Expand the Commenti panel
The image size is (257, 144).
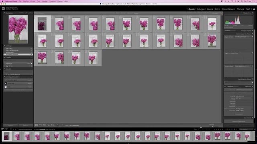tap(253, 118)
